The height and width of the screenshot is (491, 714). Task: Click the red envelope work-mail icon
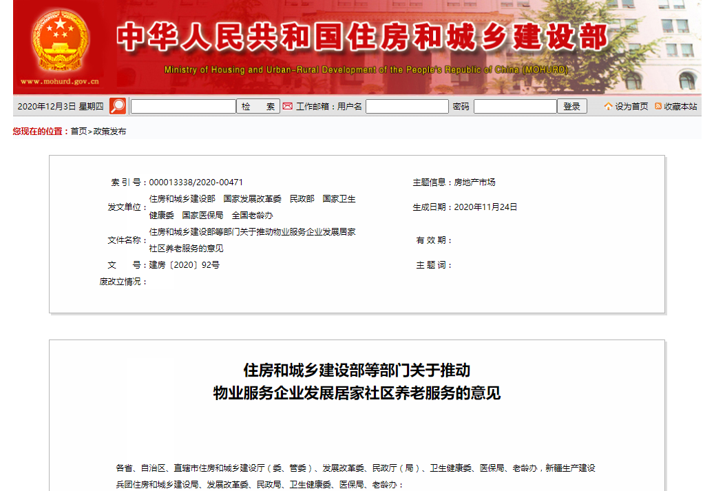pos(288,106)
